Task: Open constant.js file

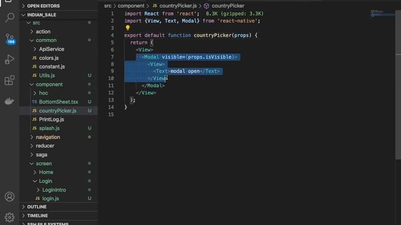Action: click(59, 67)
